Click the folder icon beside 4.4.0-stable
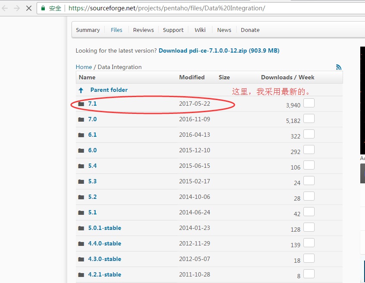 click(81, 244)
